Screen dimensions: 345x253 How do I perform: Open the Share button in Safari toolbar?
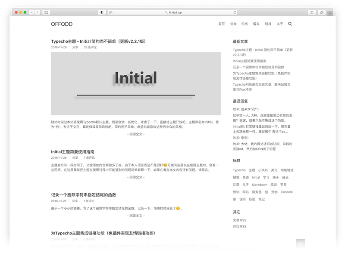pos(312,12)
